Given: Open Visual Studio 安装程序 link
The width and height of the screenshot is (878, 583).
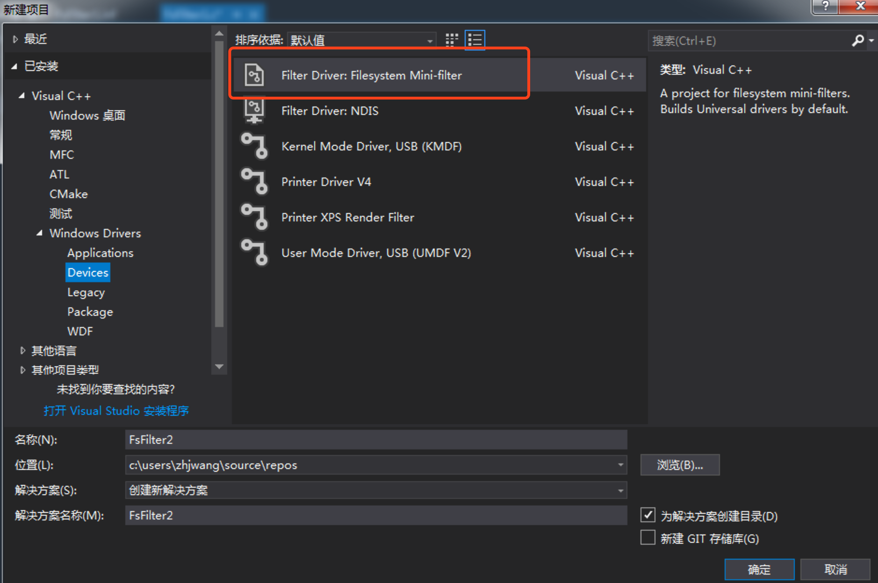Looking at the screenshot, I should (x=116, y=411).
